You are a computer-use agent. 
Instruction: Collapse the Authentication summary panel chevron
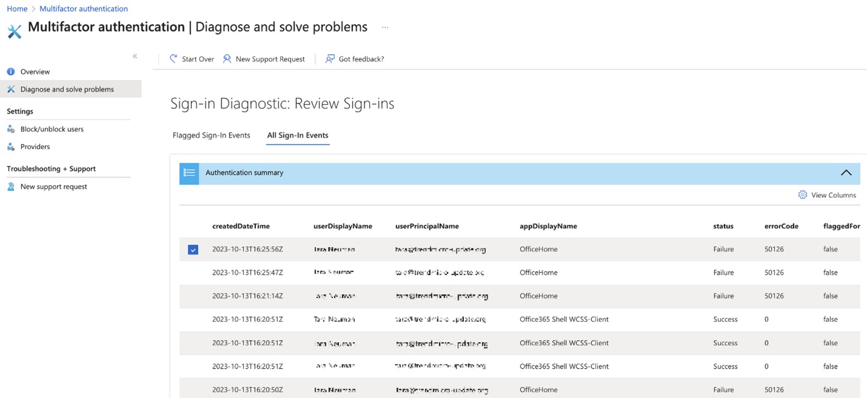pyautogui.click(x=846, y=173)
